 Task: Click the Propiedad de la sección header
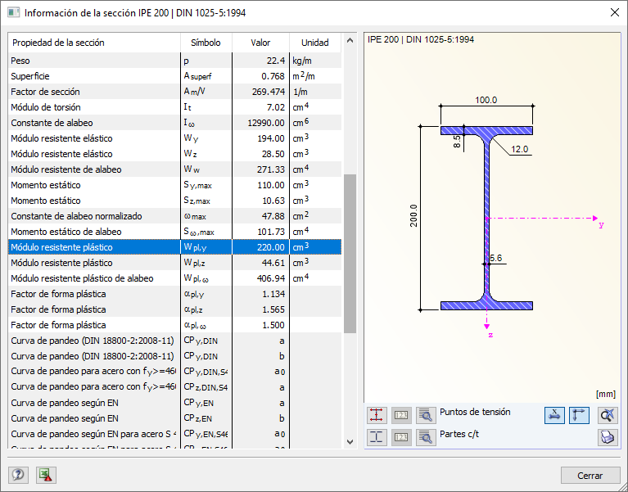[58, 43]
